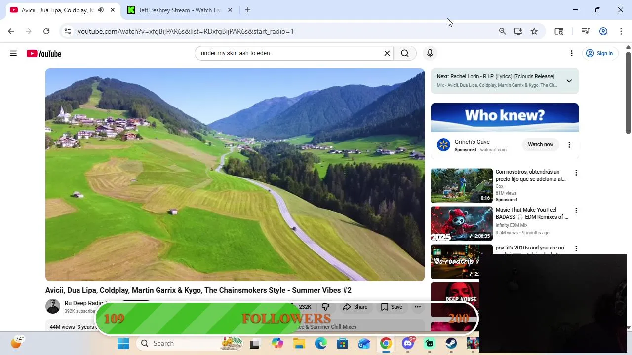This screenshot has width=632, height=355.
Task: Open Google Lens search in Chrome toolbar
Action: coord(559,31)
